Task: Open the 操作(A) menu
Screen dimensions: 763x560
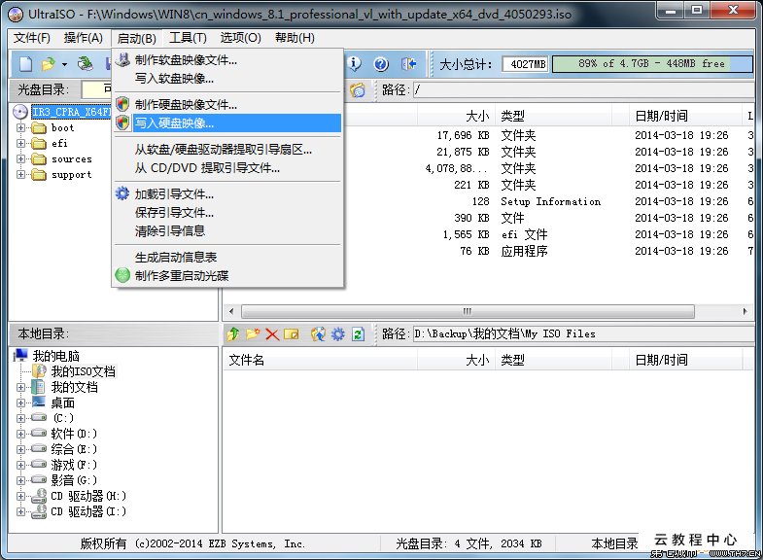Action: tap(84, 38)
